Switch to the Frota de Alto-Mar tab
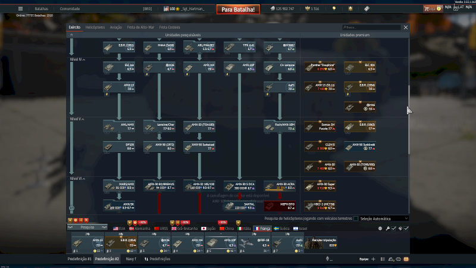The height and width of the screenshot is (268, 476). (x=140, y=27)
